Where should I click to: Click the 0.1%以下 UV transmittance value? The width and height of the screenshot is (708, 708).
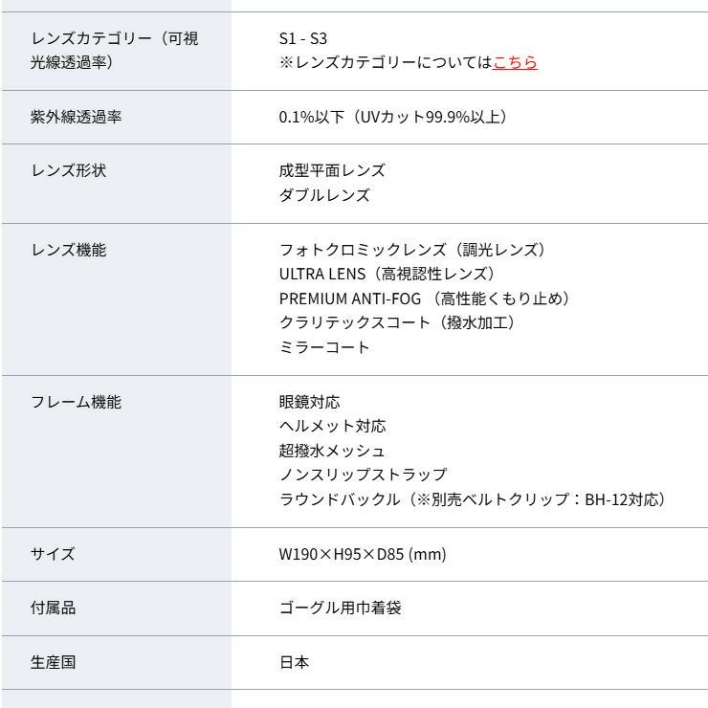coord(392,118)
